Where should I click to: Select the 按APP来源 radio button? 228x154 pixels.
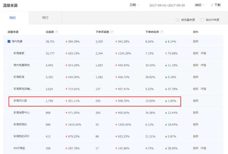[x=202, y=20]
